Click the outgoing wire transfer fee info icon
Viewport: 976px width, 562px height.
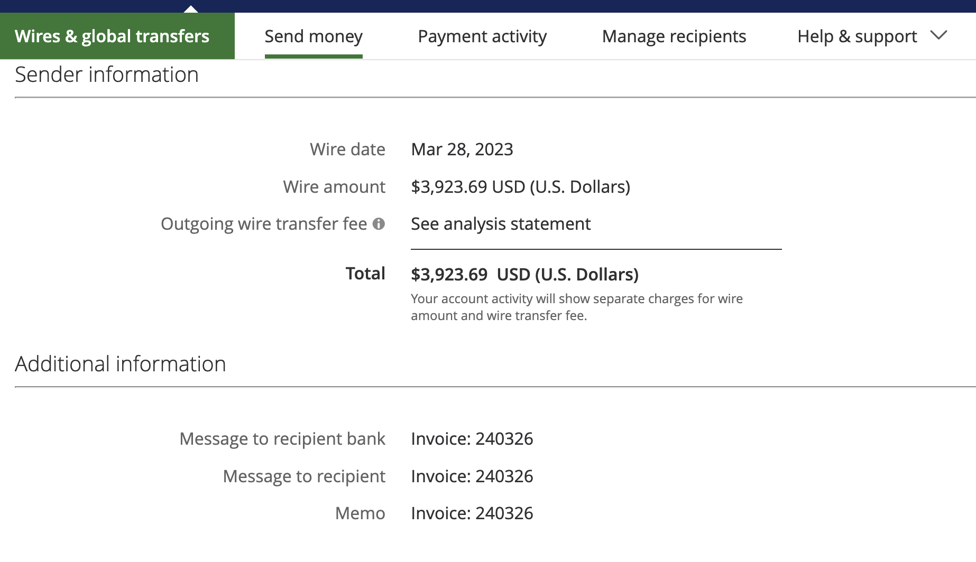point(379,224)
